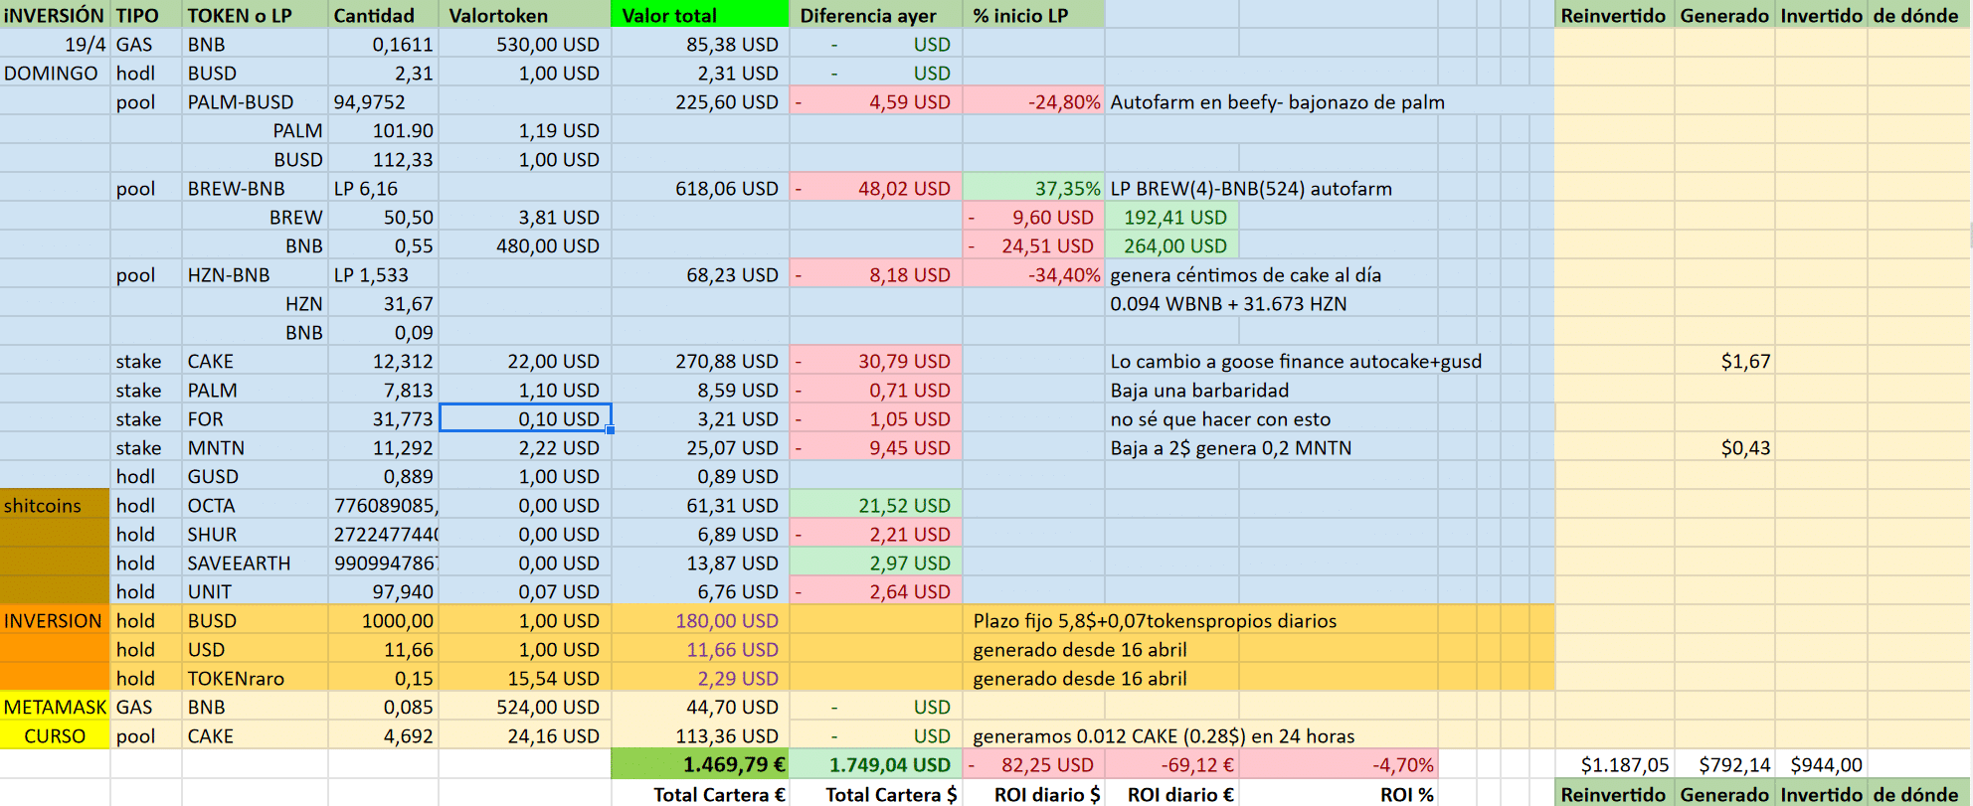
Task: Click the 'MNTN' stake token cell
Action: pyautogui.click(x=255, y=447)
